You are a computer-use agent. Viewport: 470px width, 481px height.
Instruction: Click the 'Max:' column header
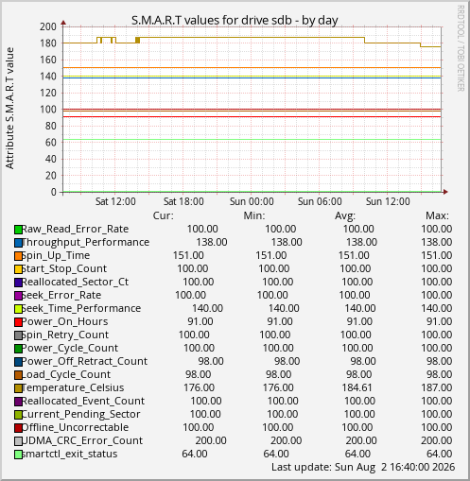click(438, 215)
